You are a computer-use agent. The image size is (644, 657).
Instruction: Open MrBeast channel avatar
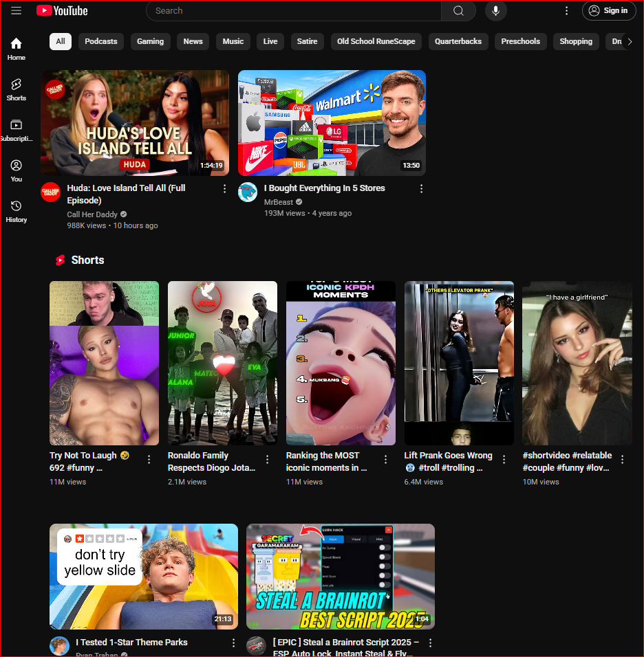click(248, 192)
